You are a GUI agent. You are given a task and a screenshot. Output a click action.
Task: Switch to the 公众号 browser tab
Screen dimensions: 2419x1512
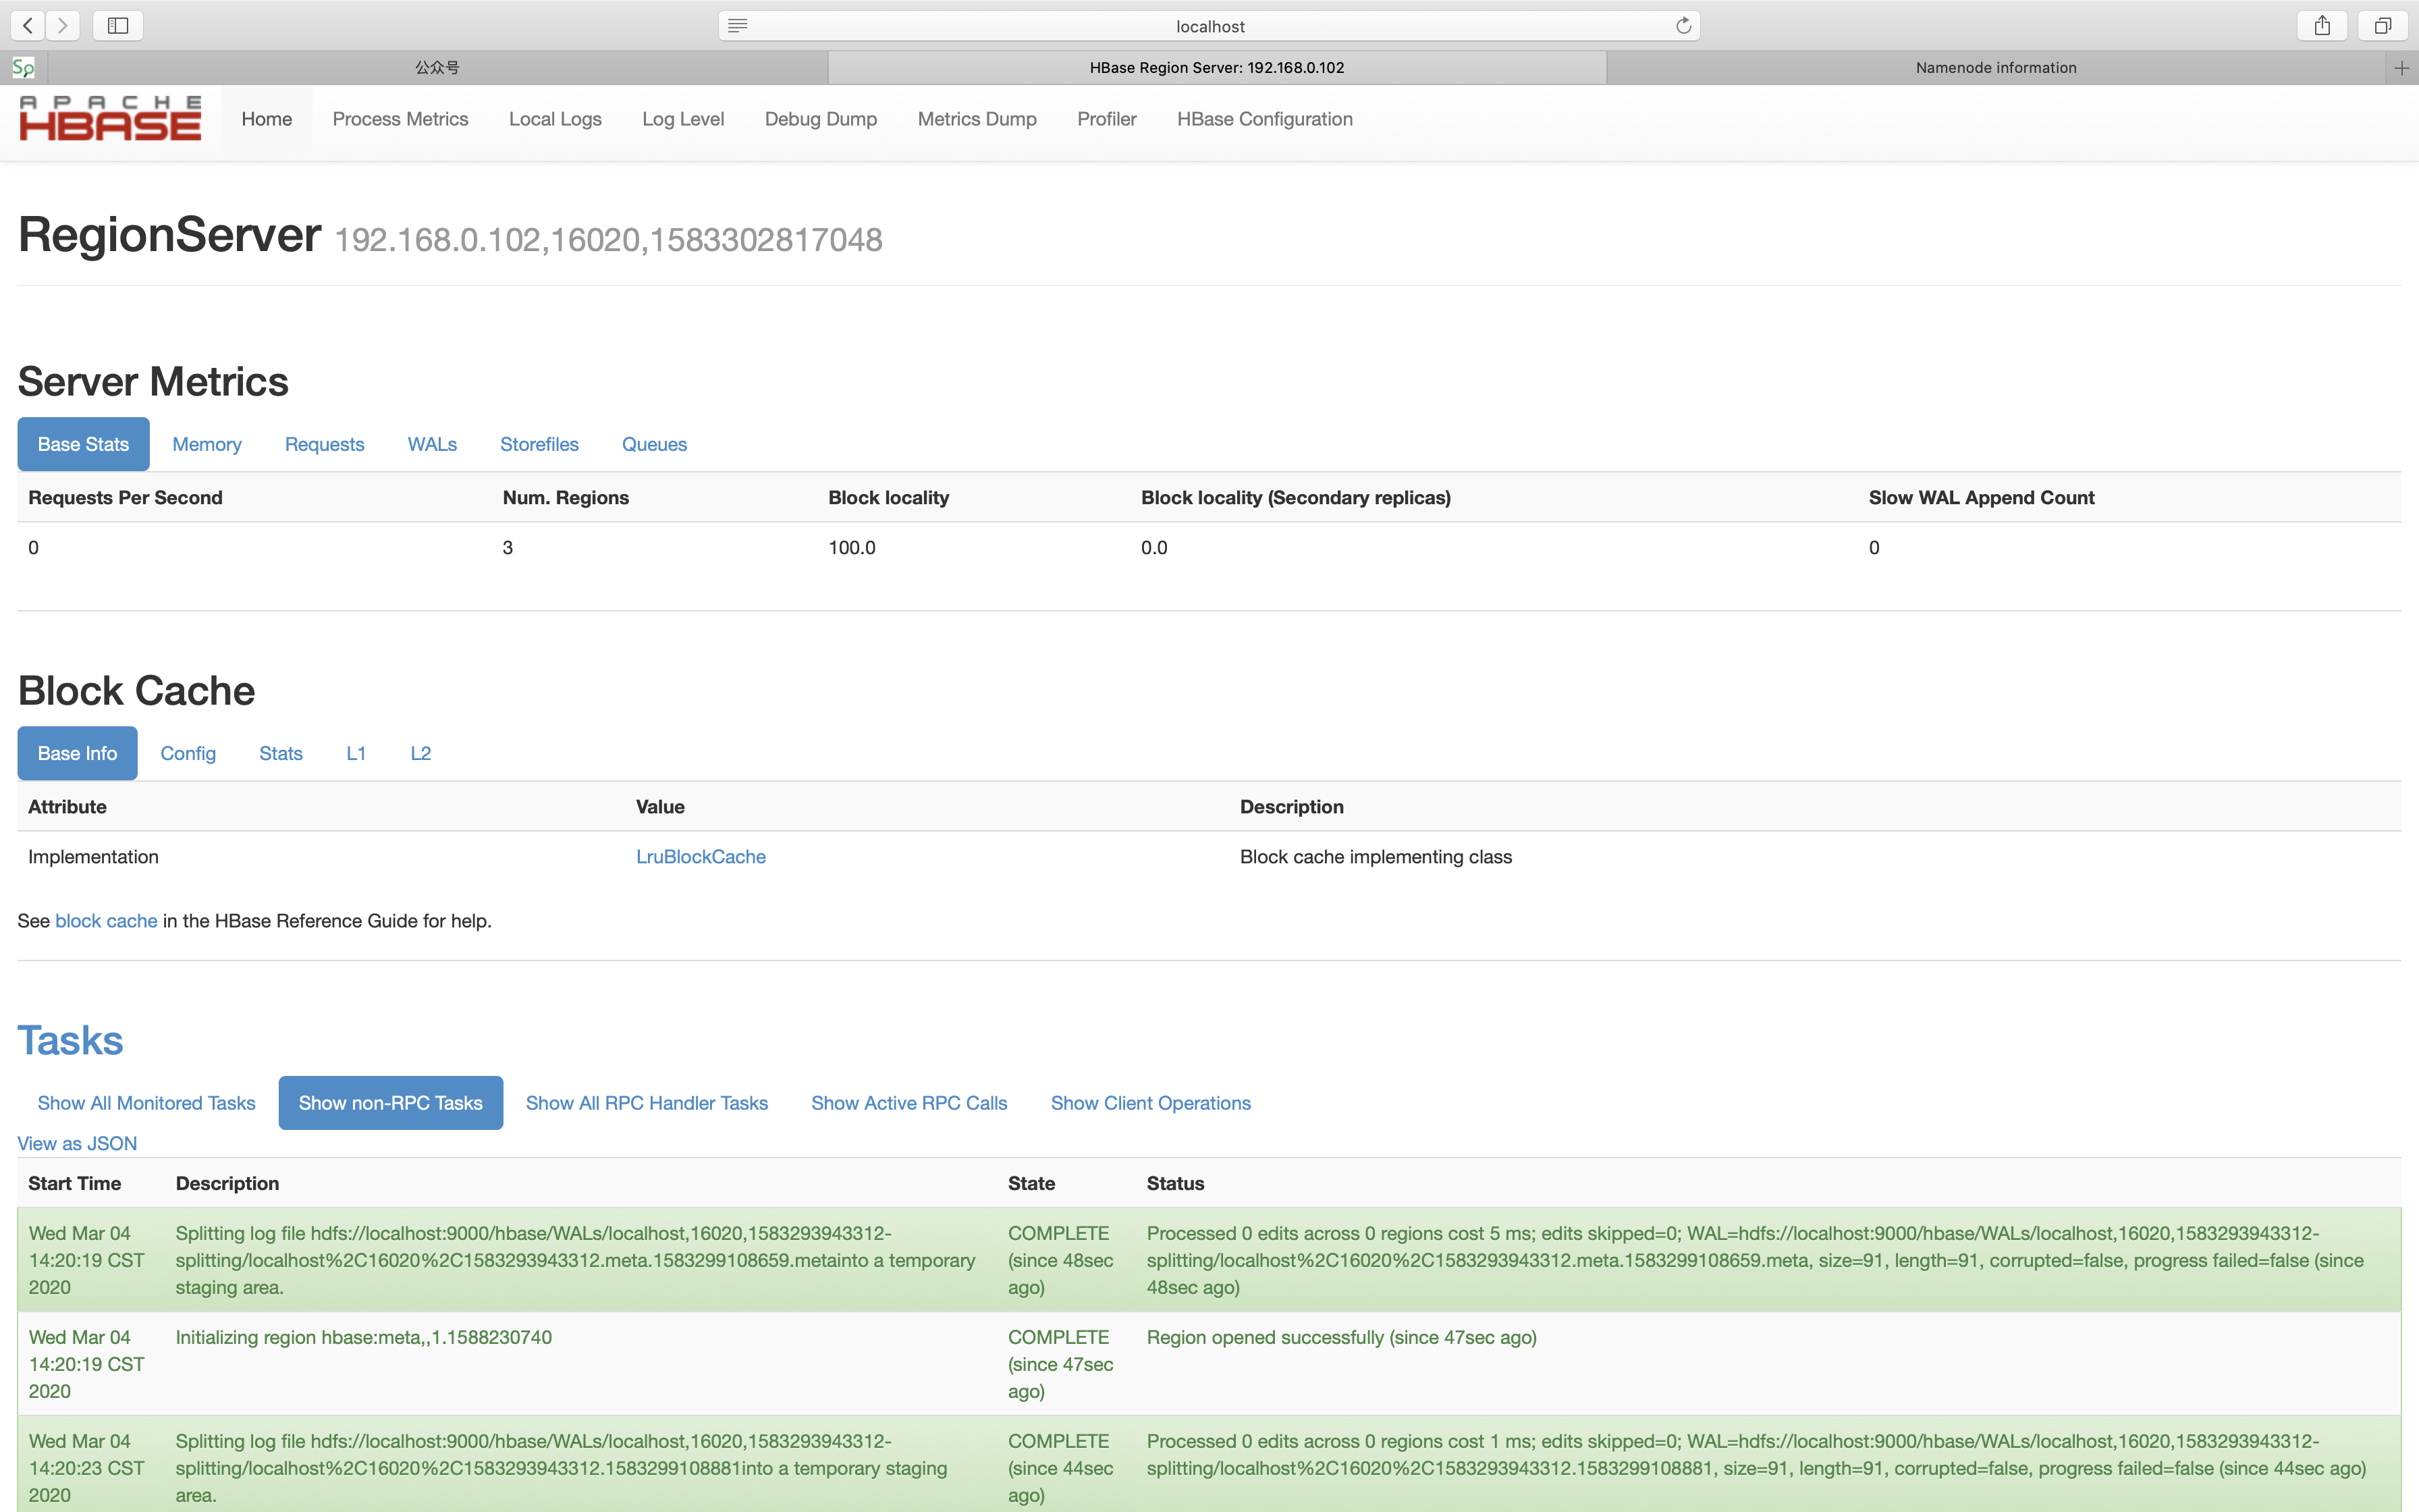coord(438,68)
